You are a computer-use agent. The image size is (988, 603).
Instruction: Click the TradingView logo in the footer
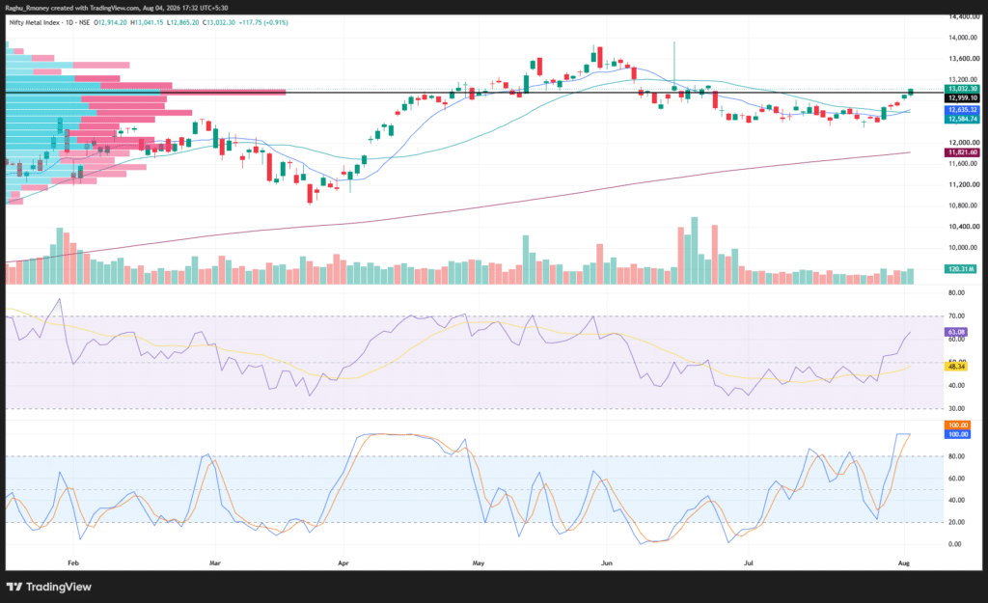tap(49, 587)
